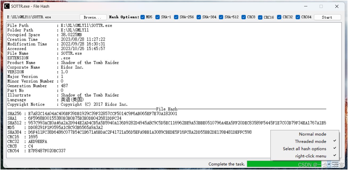Click the Creation Time value 2023/08/28 11:27:22
Viewport: 348px width, 170px height.
tap(83, 40)
